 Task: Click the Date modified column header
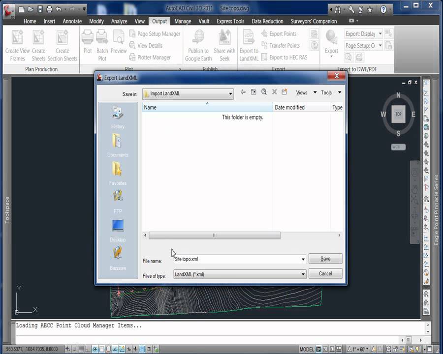tap(301, 107)
